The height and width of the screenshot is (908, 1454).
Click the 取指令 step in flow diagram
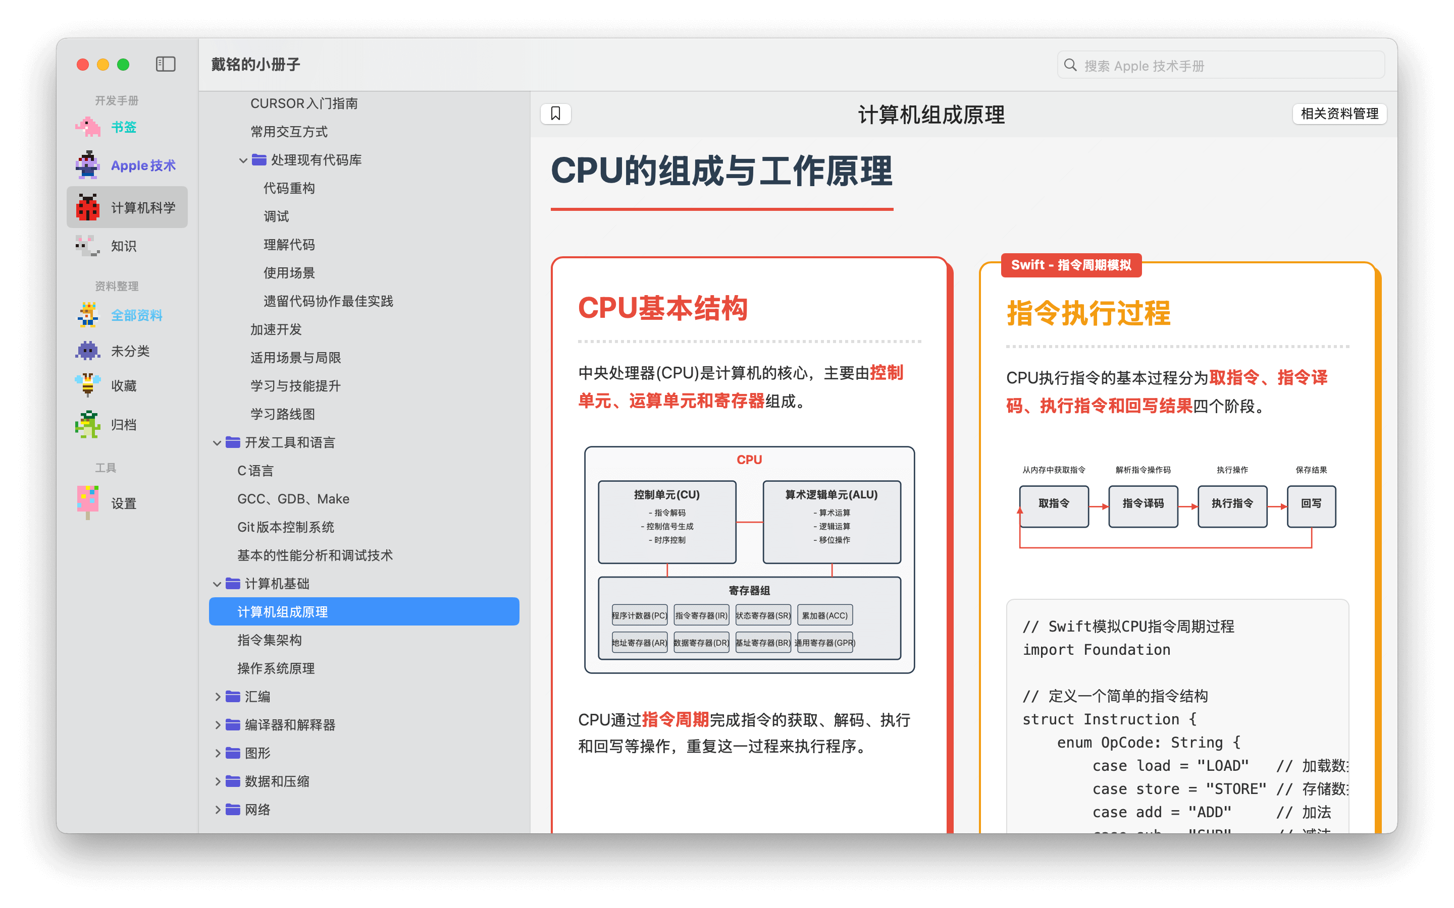point(1054,505)
